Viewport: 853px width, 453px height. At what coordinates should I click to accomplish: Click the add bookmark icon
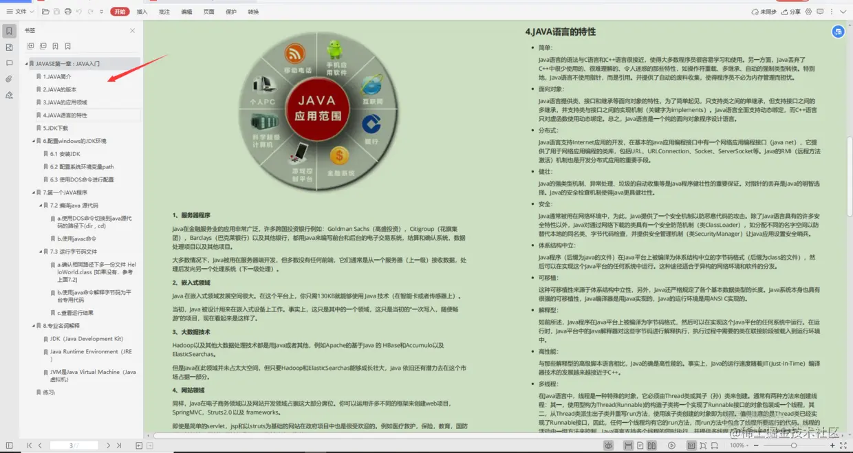55,46
